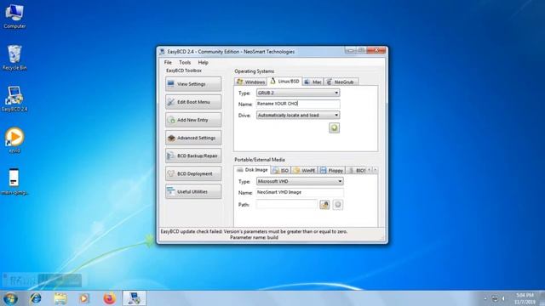Select the Linux/BSD tab
The height and width of the screenshot is (306, 545).
point(284,82)
